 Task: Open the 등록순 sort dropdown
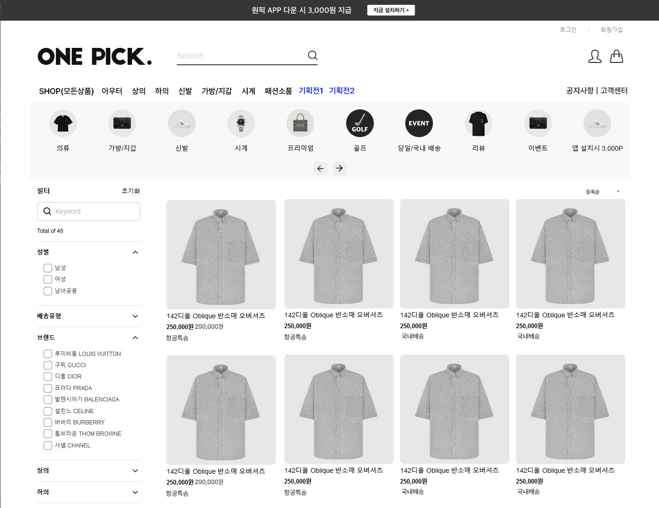click(603, 192)
